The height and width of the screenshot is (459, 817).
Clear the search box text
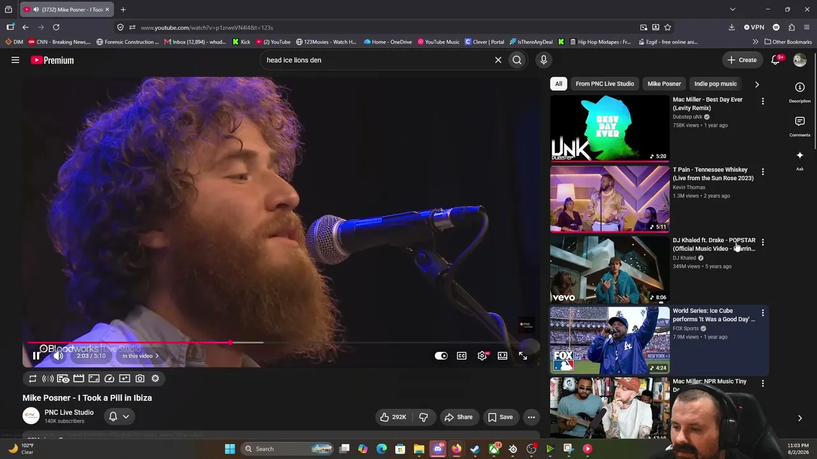point(498,60)
